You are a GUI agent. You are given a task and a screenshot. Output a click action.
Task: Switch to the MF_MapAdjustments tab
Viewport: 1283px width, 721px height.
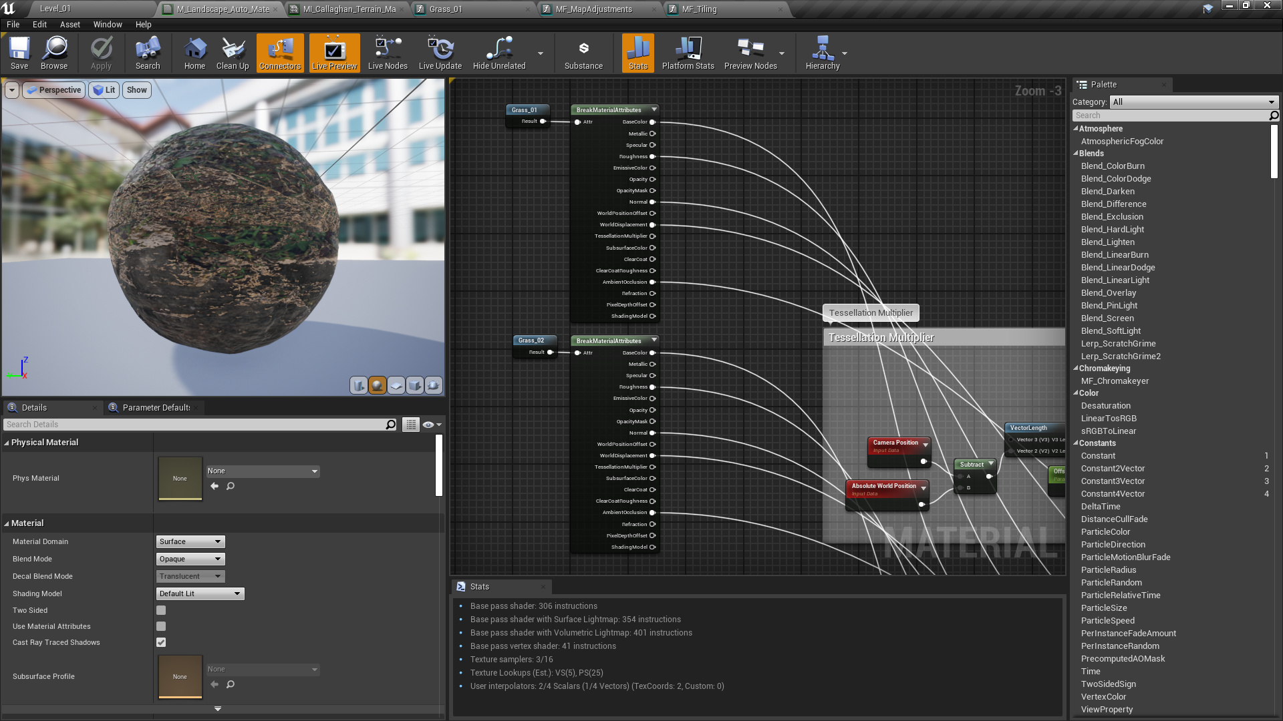593,9
